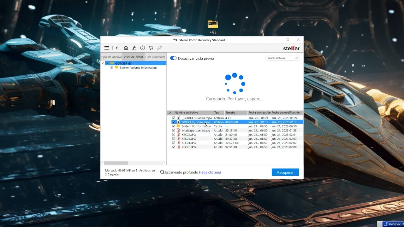Switch to Lista eliminada tab

155,57
